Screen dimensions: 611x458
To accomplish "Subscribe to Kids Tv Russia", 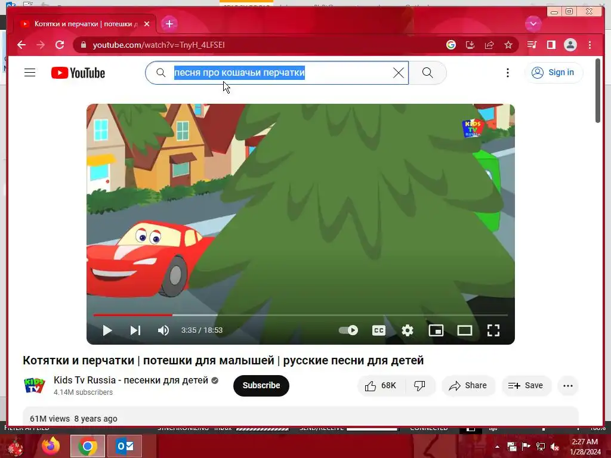I will tap(261, 386).
